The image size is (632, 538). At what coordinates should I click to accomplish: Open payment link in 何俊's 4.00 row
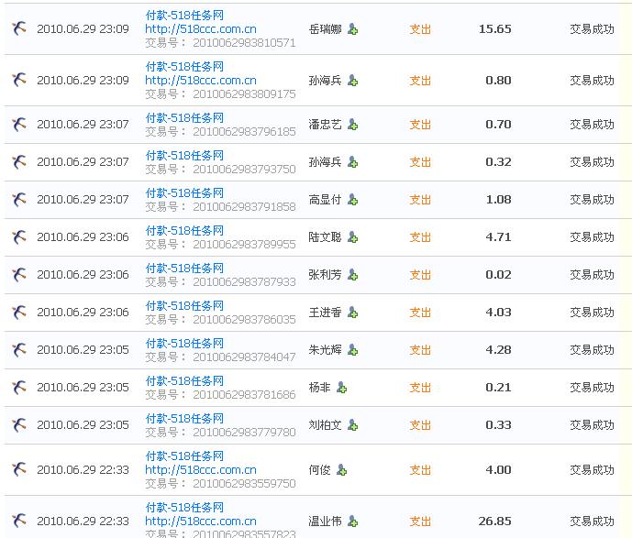[184, 456]
